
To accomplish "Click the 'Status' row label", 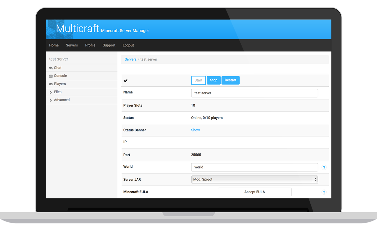I will [128, 118].
